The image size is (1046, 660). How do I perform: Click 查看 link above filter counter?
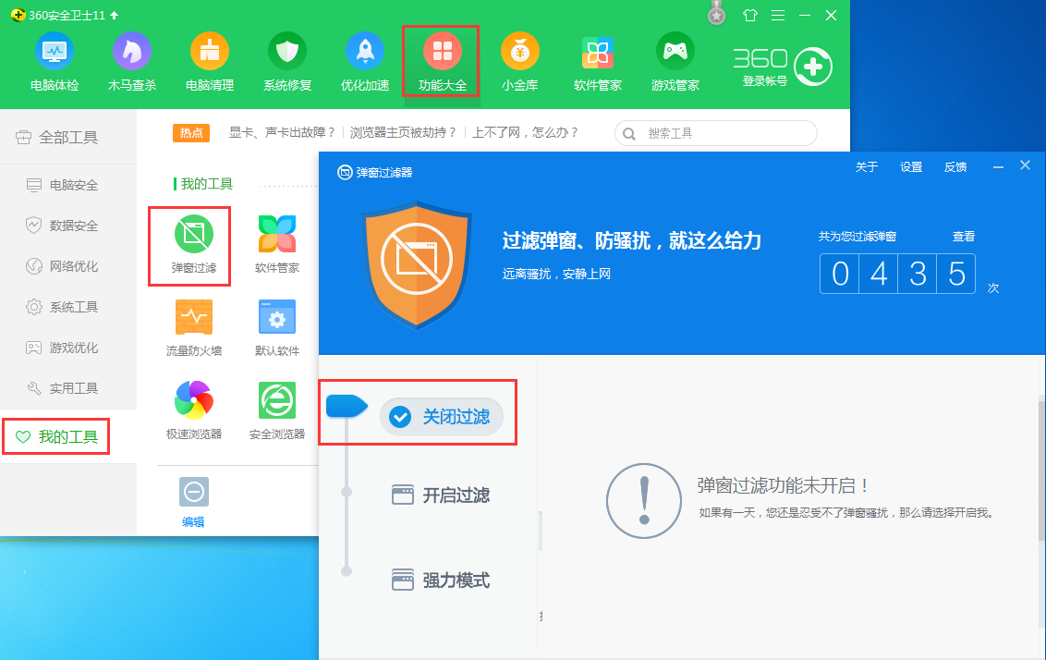point(964,237)
